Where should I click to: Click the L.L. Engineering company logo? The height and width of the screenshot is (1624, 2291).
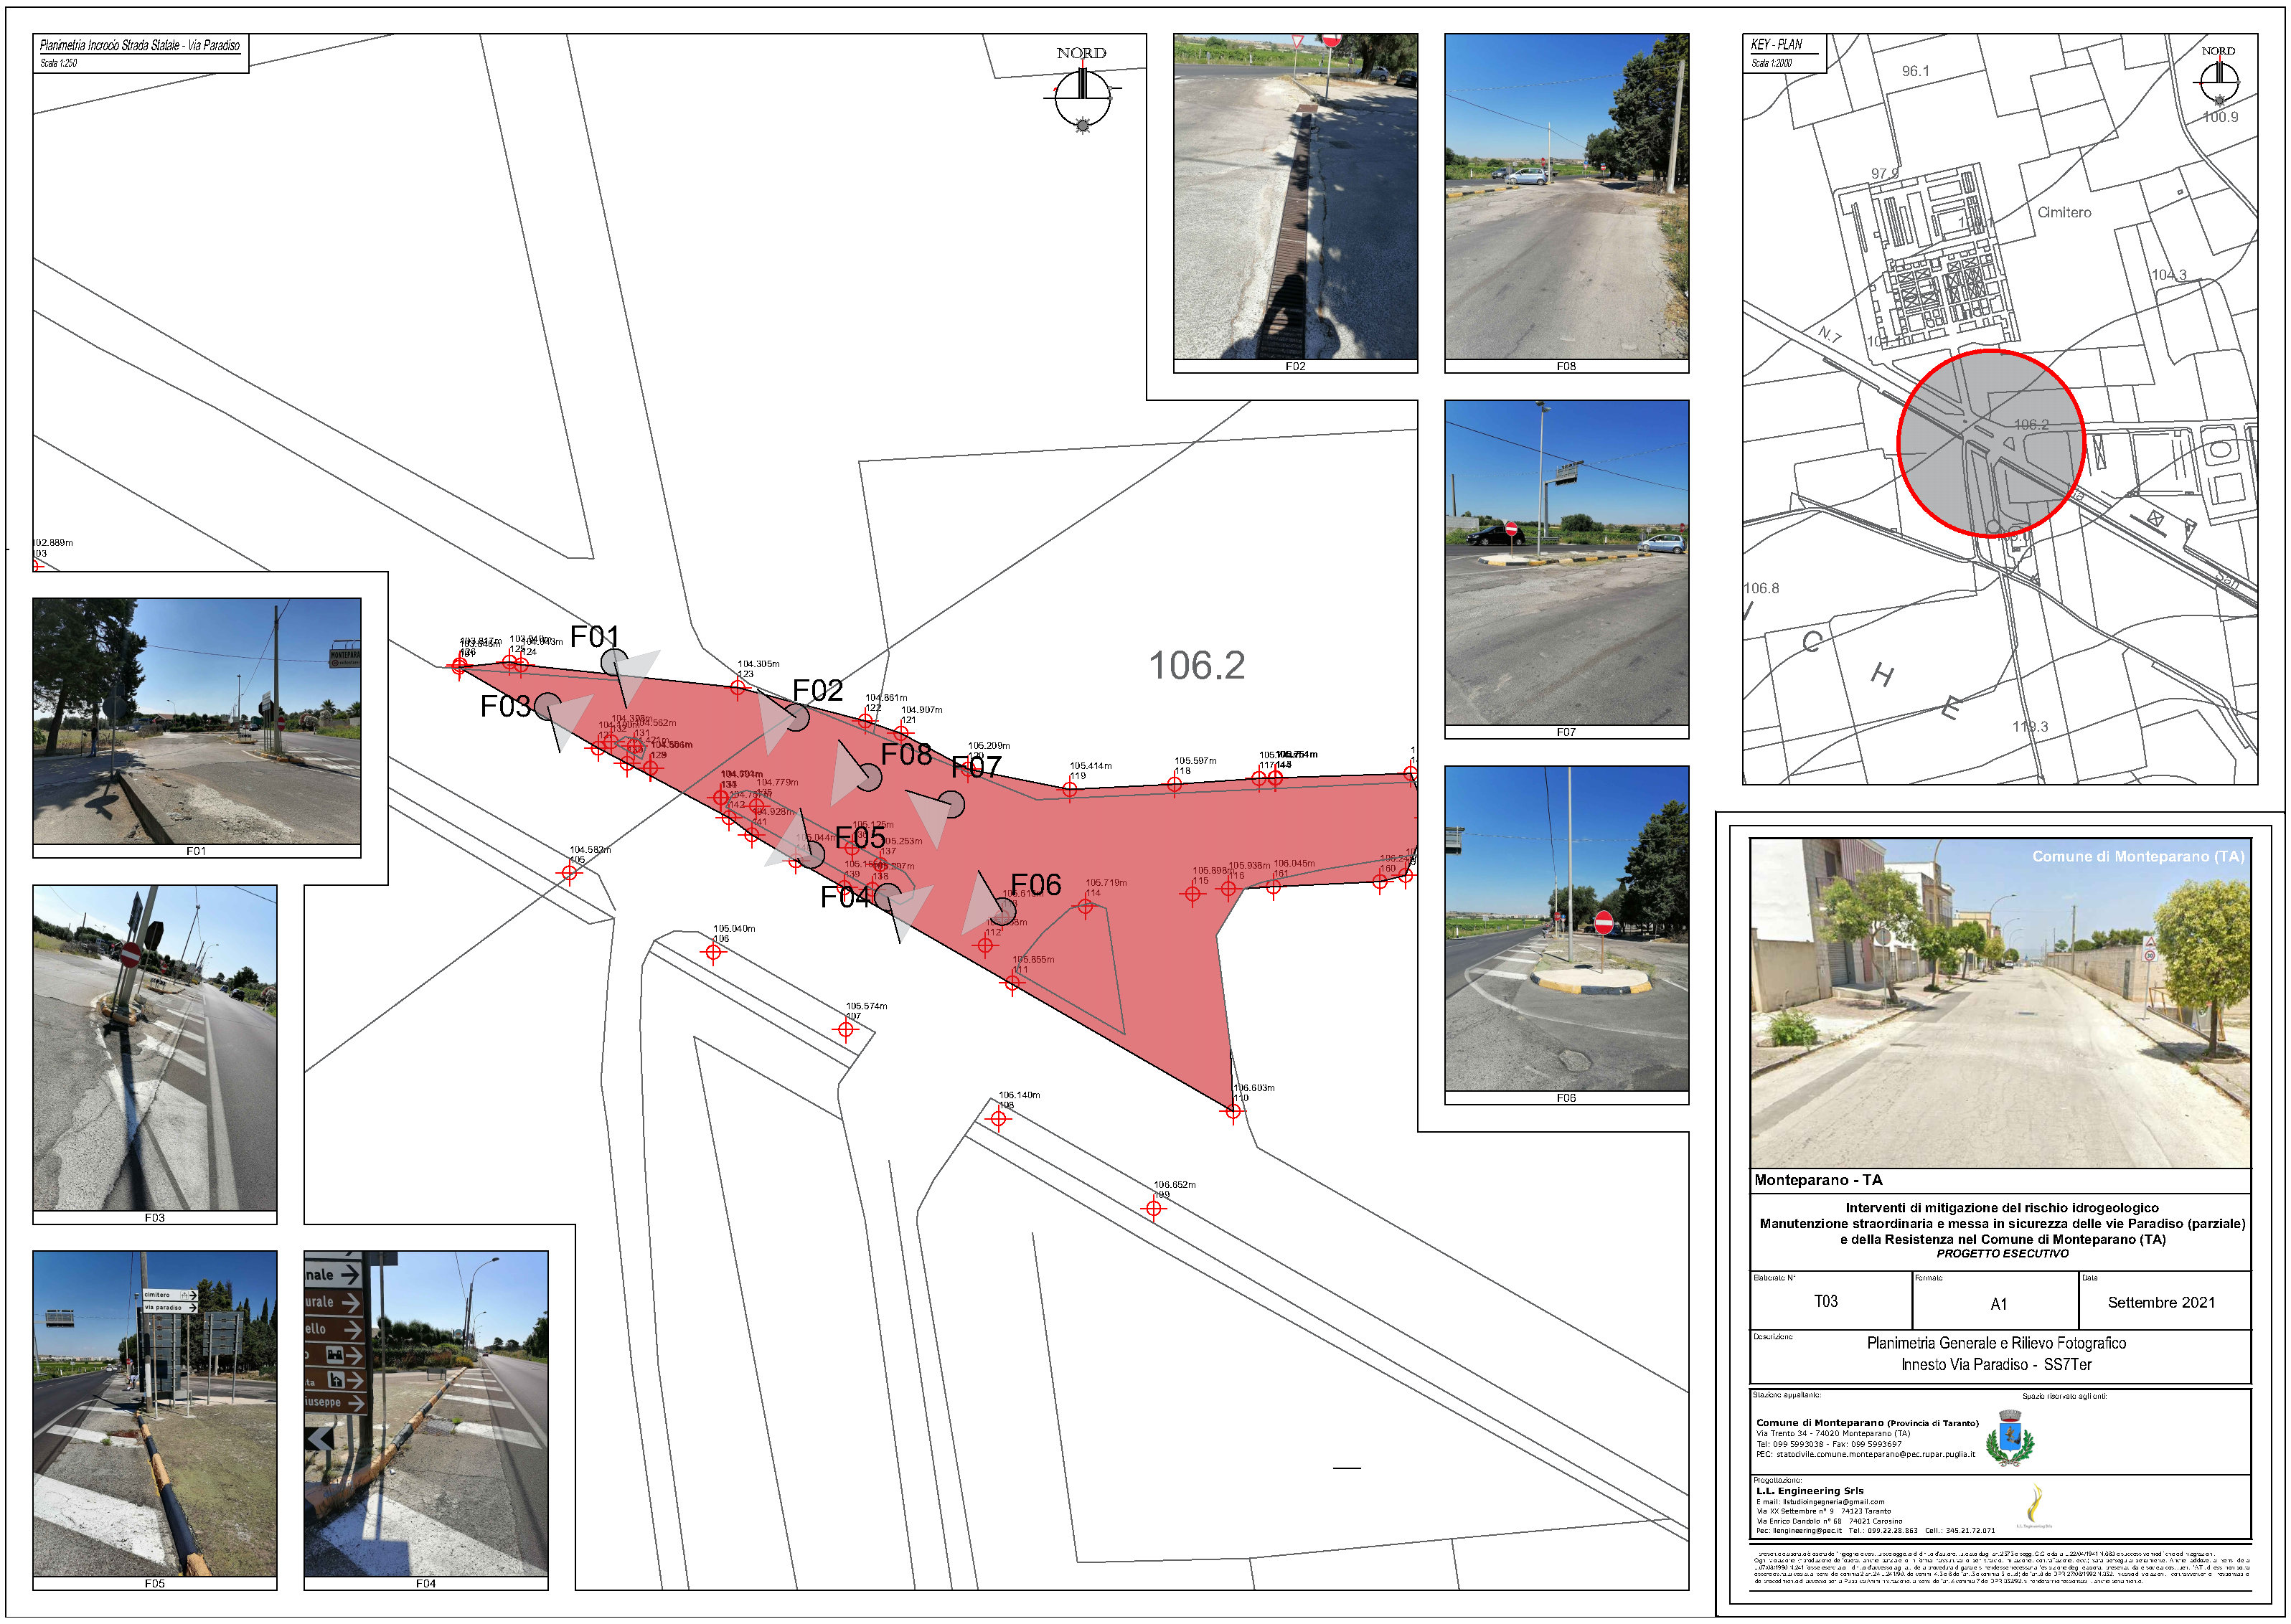(x=2034, y=1505)
